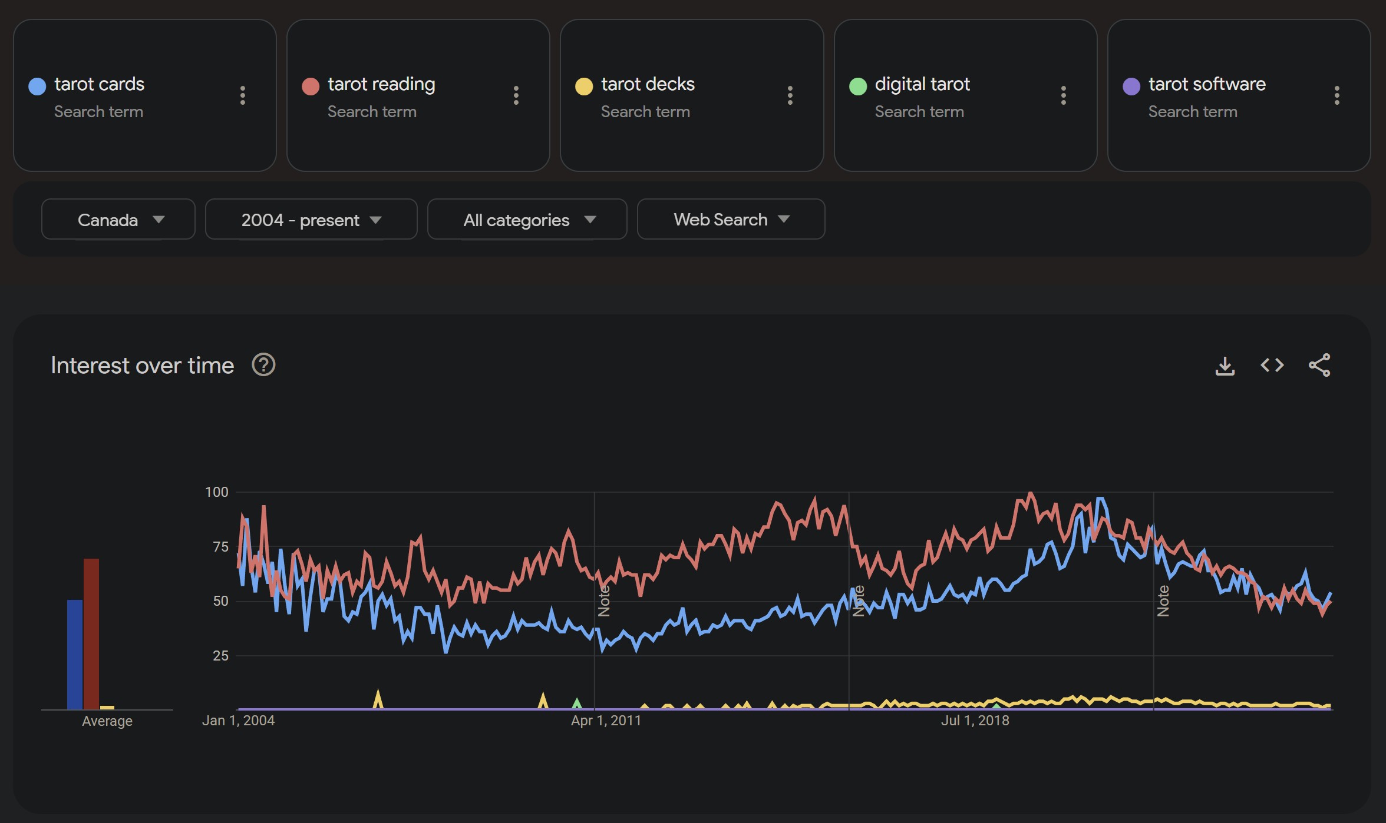Edit the tarot cards search term
The image size is (1386, 823).
tap(100, 84)
